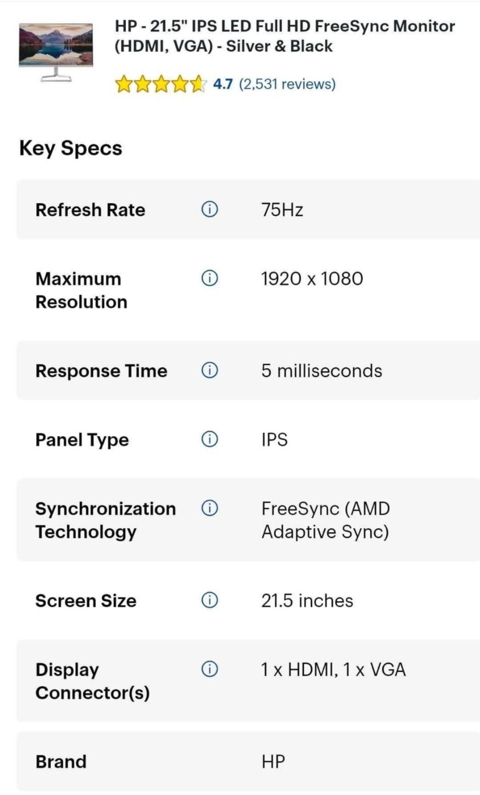Screen dimensions: 480x795
Task: Open the HP 21.5" monitor title link
Action: pyautogui.click(x=284, y=36)
